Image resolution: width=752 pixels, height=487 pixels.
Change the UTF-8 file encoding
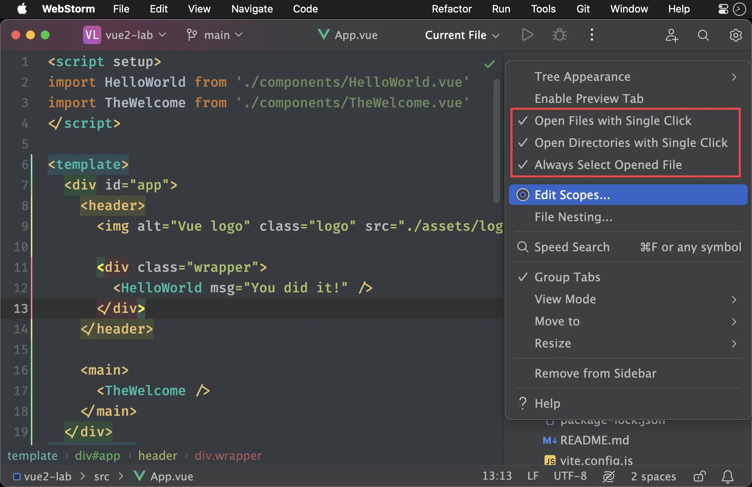570,476
